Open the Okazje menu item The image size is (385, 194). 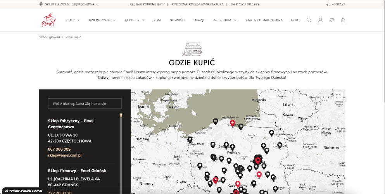coord(199,20)
